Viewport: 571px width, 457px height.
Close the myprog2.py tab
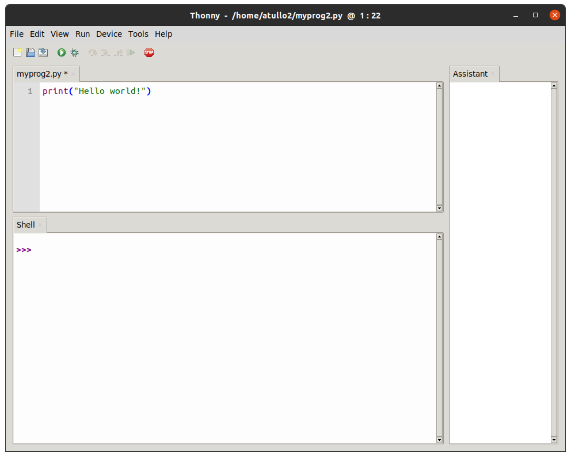73,74
